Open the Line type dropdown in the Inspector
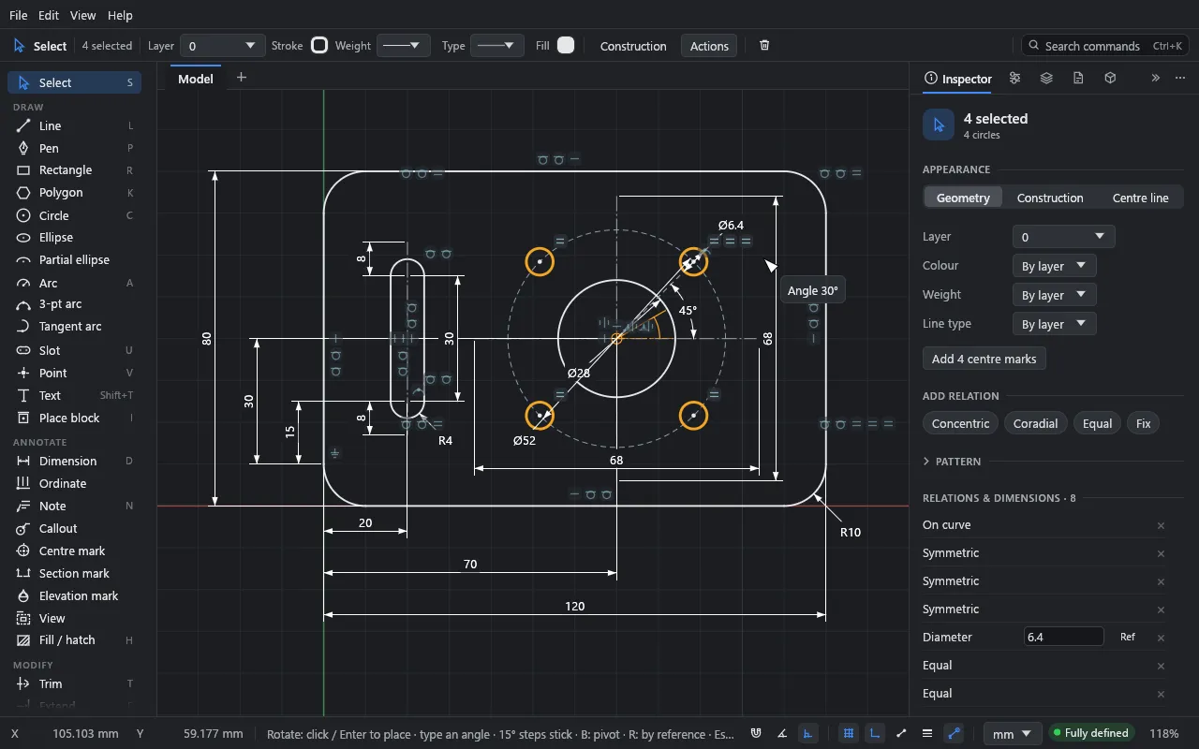This screenshot has width=1199, height=749. (x=1055, y=324)
